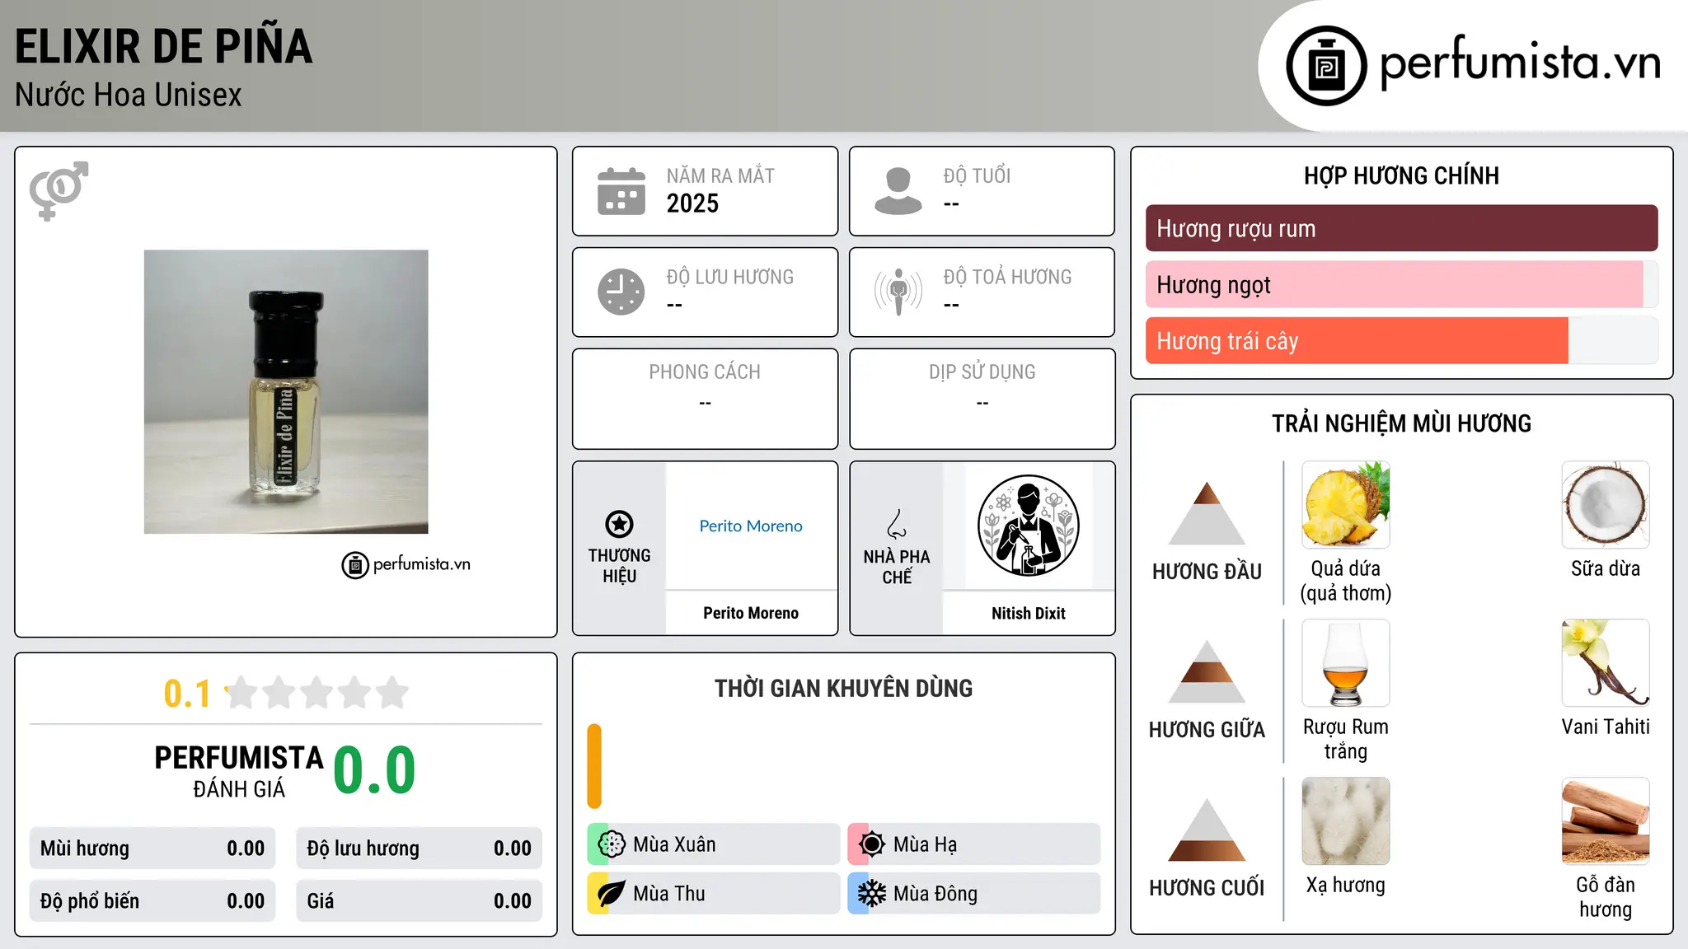Select the Tahitian vanilla note image
Screen dimensions: 1688x949
1606,663
